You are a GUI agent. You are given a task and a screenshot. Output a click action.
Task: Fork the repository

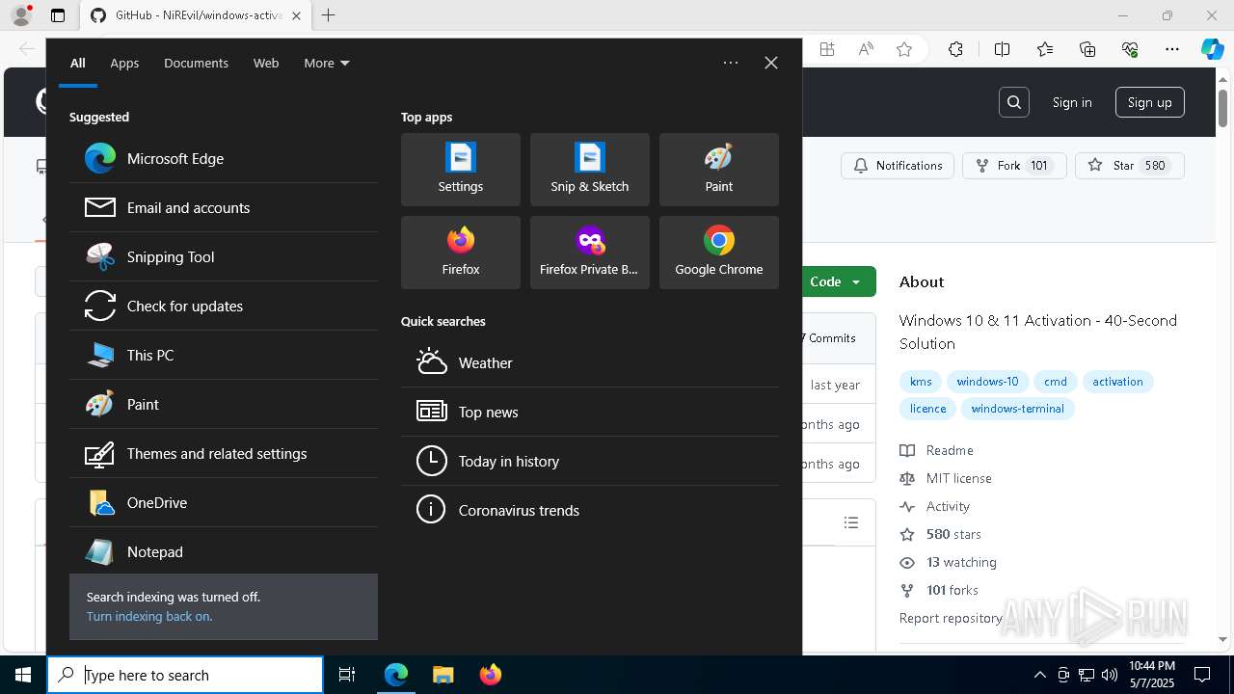click(1014, 166)
